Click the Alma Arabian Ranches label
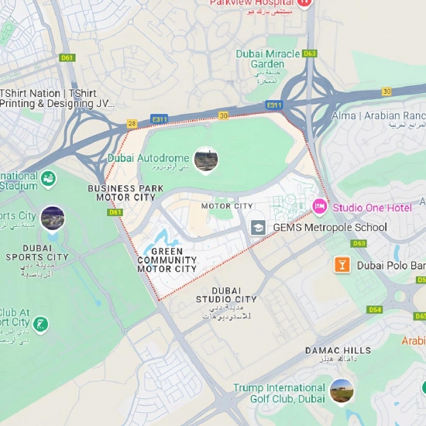Viewport: 426px width, 426px height. [x=379, y=115]
